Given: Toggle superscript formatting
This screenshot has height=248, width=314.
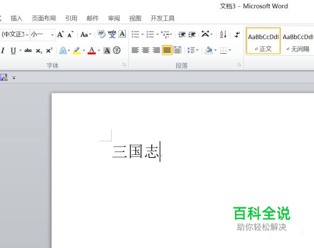Looking at the screenshot, I should point(49,50).
